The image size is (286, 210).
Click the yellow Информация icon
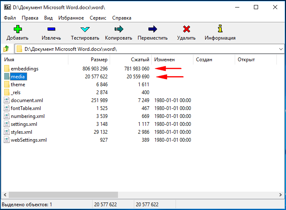[x=220, y=29]
